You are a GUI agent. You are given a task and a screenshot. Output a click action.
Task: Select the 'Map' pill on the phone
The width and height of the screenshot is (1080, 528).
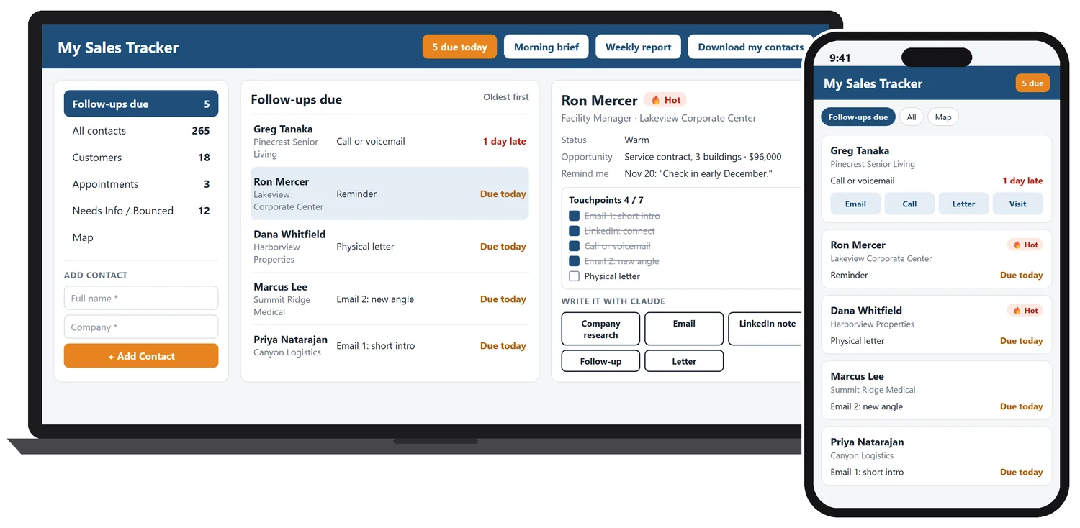pyautogui.click(x=943, y=117)
